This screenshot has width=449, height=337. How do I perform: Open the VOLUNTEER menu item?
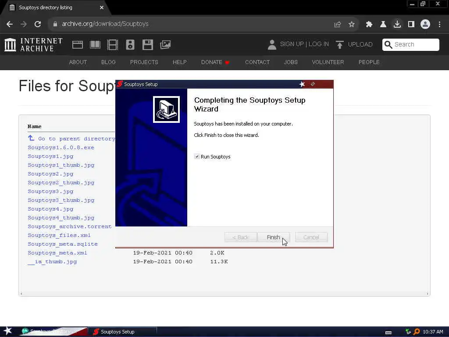(328, 62)
